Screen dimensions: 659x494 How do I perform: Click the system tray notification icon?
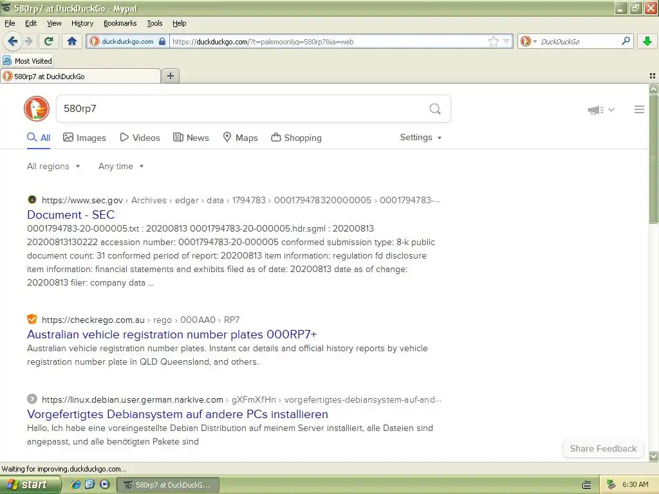[611, 485]
